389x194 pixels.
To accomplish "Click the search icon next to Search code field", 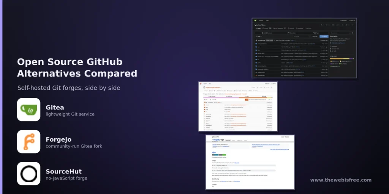I will (x=353, y=33).
